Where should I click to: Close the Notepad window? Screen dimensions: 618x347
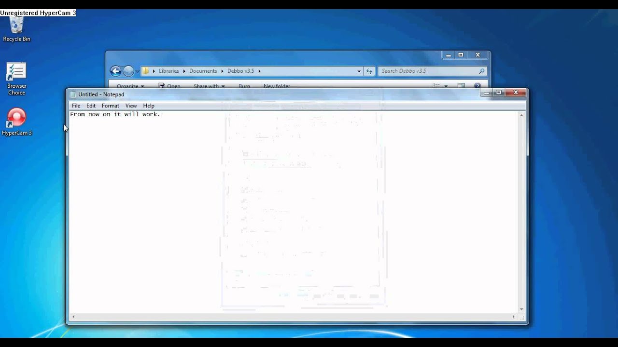[x=516, y=93]
